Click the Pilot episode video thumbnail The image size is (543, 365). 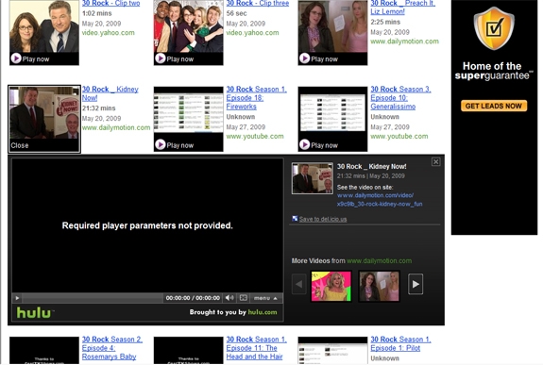(x=332, y=351)
